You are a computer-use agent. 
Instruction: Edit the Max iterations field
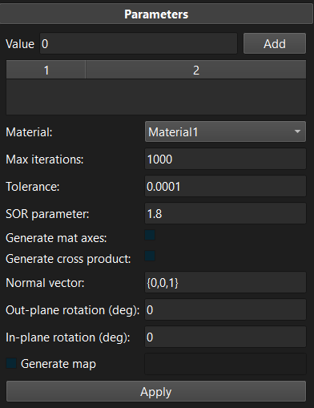click(225, 159)
